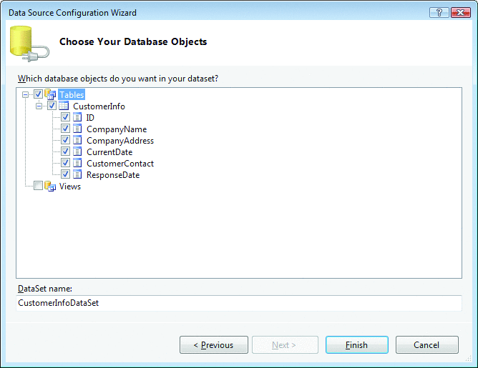This screenshot has width=478, height=368.
Task: Click the ResponseDate column icon
Action: [x=77, y=175]
